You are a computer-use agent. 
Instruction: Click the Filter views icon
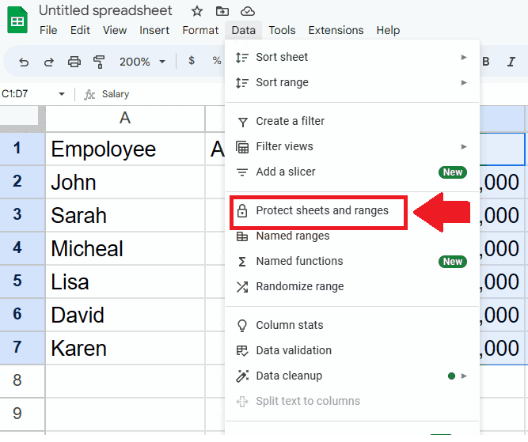click(x=242, y=147)
